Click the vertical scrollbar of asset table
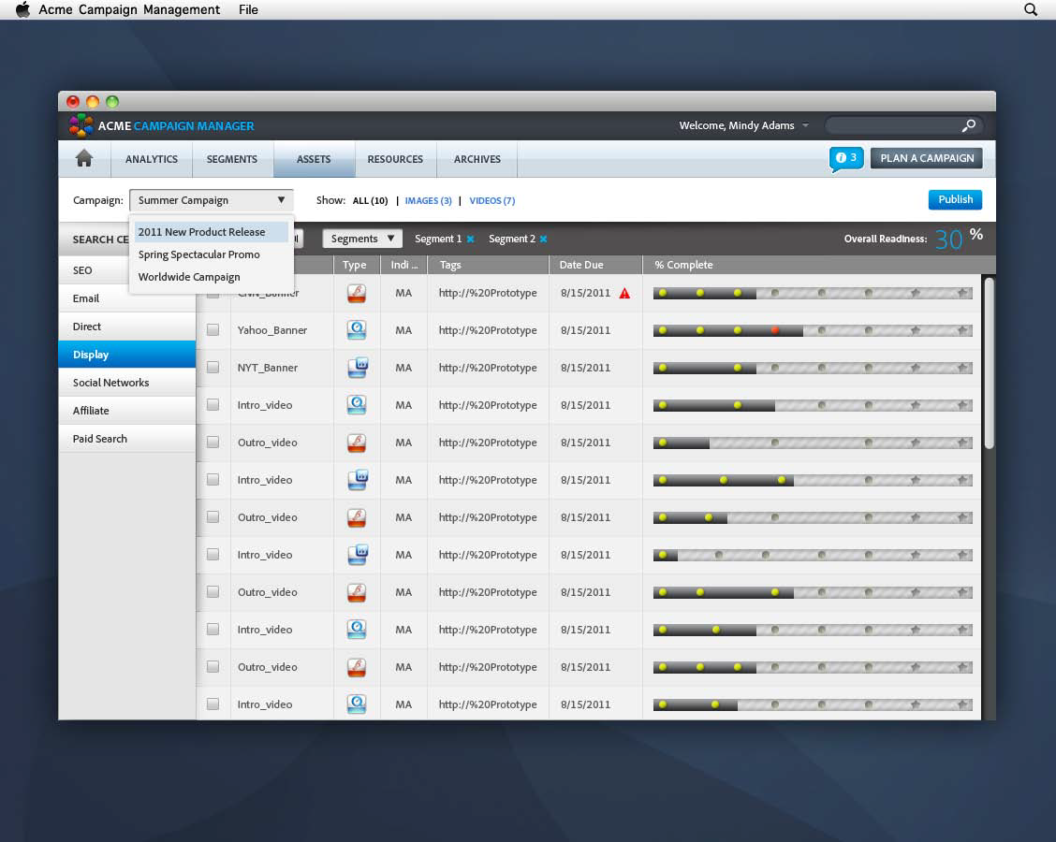 988,363
